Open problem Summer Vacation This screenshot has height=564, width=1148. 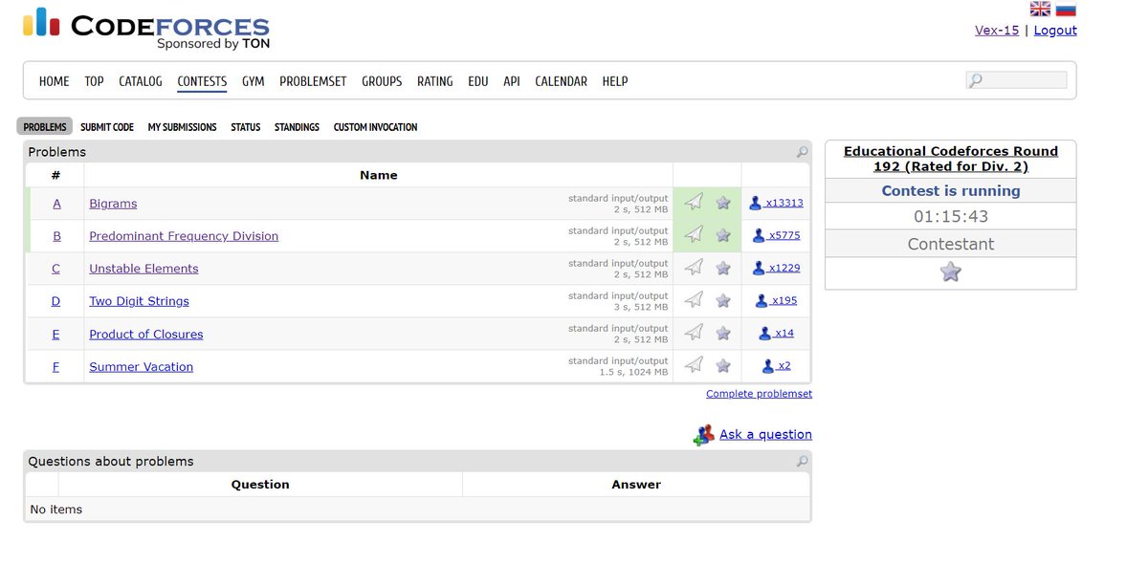141,366
